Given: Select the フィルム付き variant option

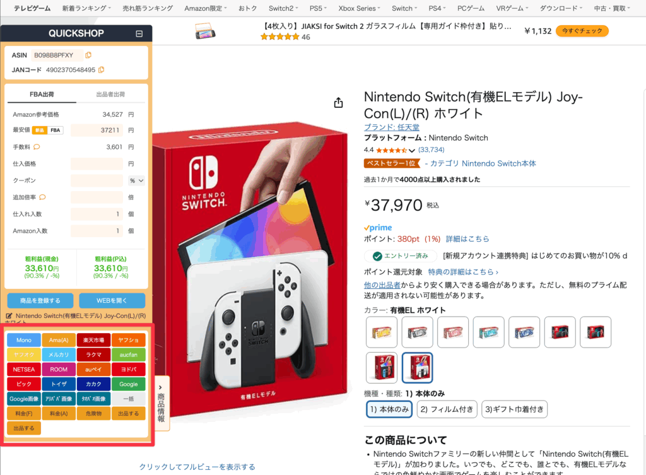Looking at the screenshot, I should 447,409.
